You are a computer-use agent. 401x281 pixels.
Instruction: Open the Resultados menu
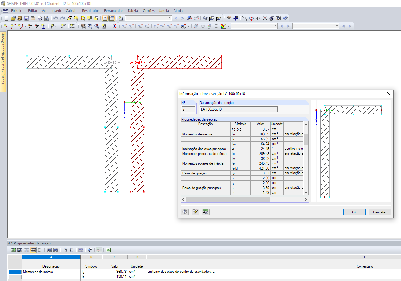91,11
